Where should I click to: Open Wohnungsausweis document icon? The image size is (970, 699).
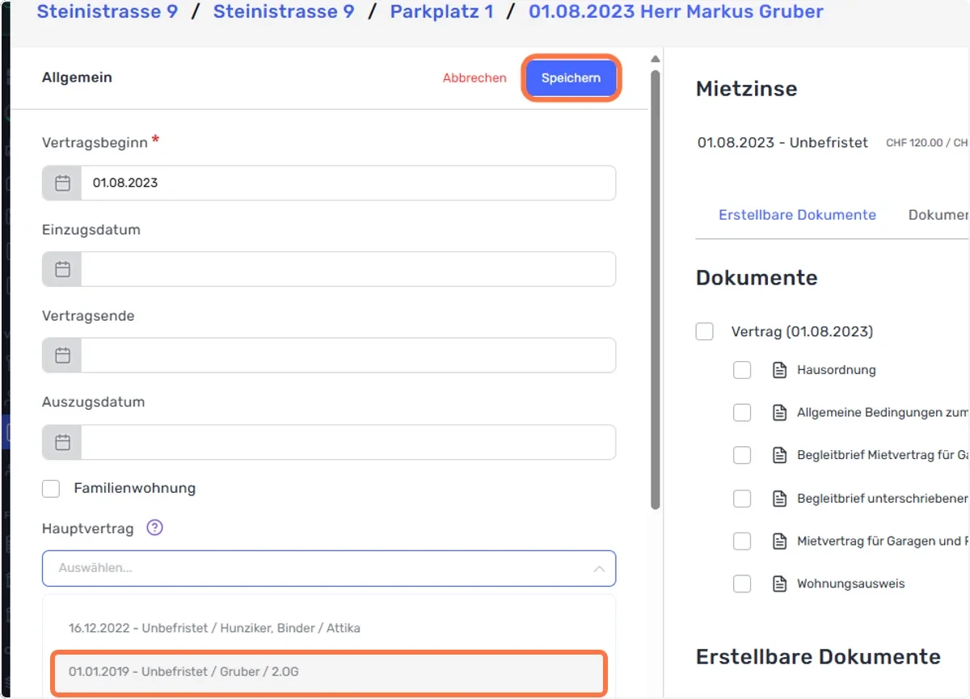coord(779,583)
